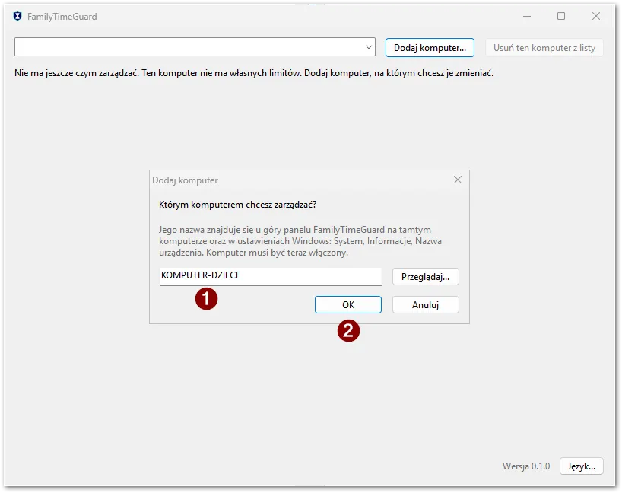This screenshot has height=493, width=622.
Task: Confirm with the OK button
Action: pos(348,305)
